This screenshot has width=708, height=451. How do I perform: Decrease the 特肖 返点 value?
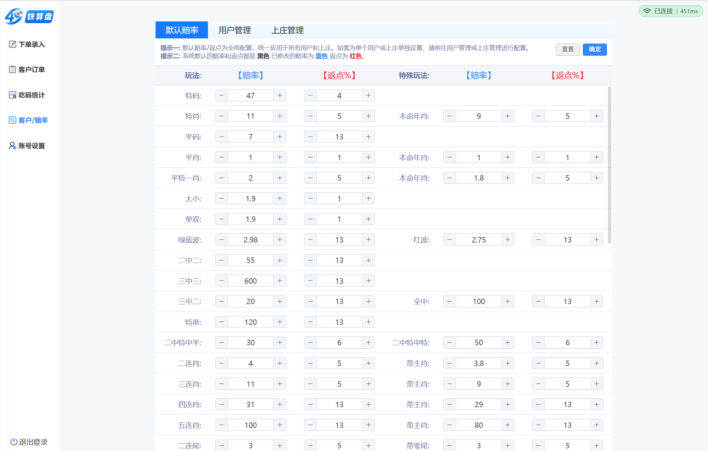tap(310, 116)
